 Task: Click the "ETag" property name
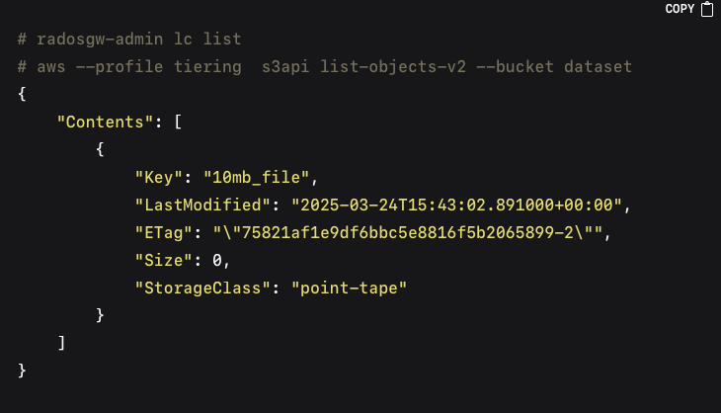click(163, 233)
